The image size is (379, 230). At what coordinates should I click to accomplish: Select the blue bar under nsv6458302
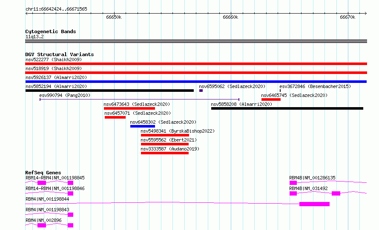[143, 126]
